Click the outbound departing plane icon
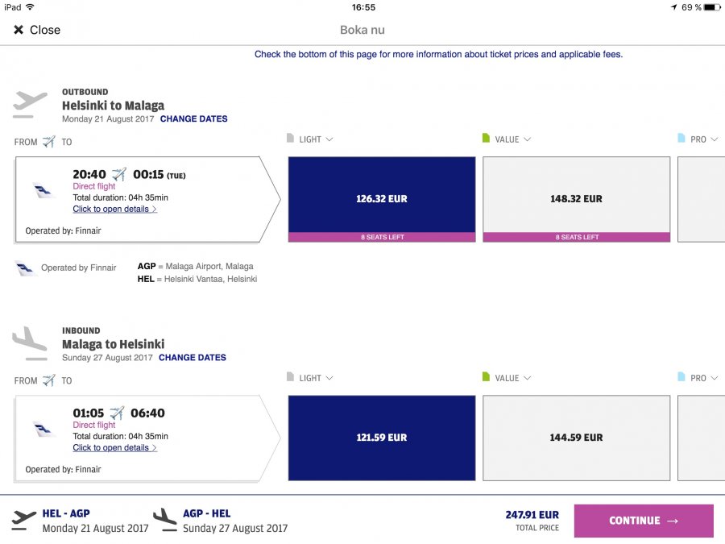The image size is (725, 544). pyautogui.click(x=30, y=105)
